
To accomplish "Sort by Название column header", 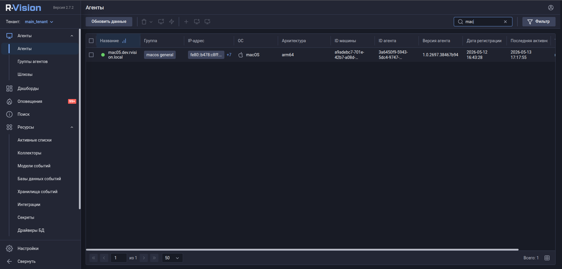I will click(109, 41).
